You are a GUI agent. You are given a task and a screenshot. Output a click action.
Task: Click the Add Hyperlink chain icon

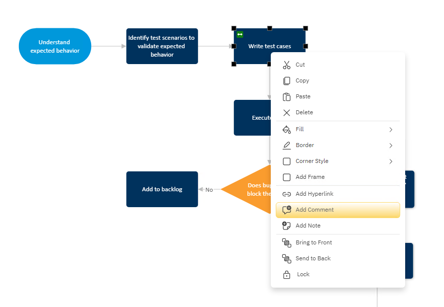[287, 194]
